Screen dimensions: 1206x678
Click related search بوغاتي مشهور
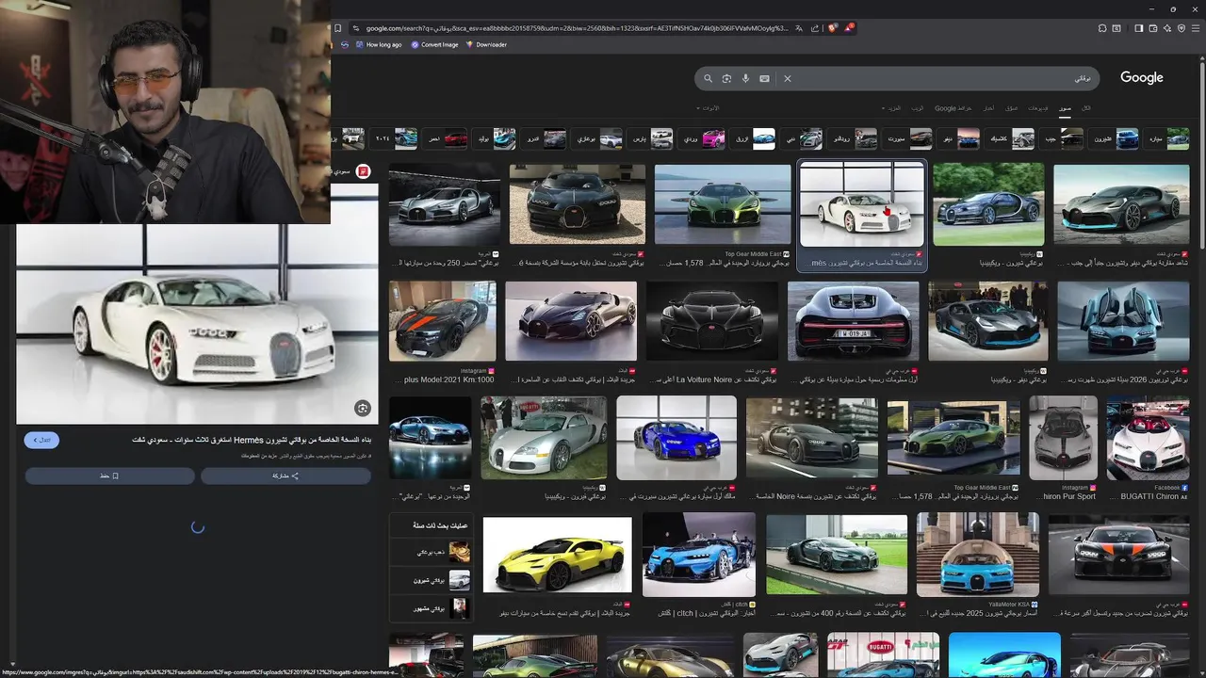[431, 608]
